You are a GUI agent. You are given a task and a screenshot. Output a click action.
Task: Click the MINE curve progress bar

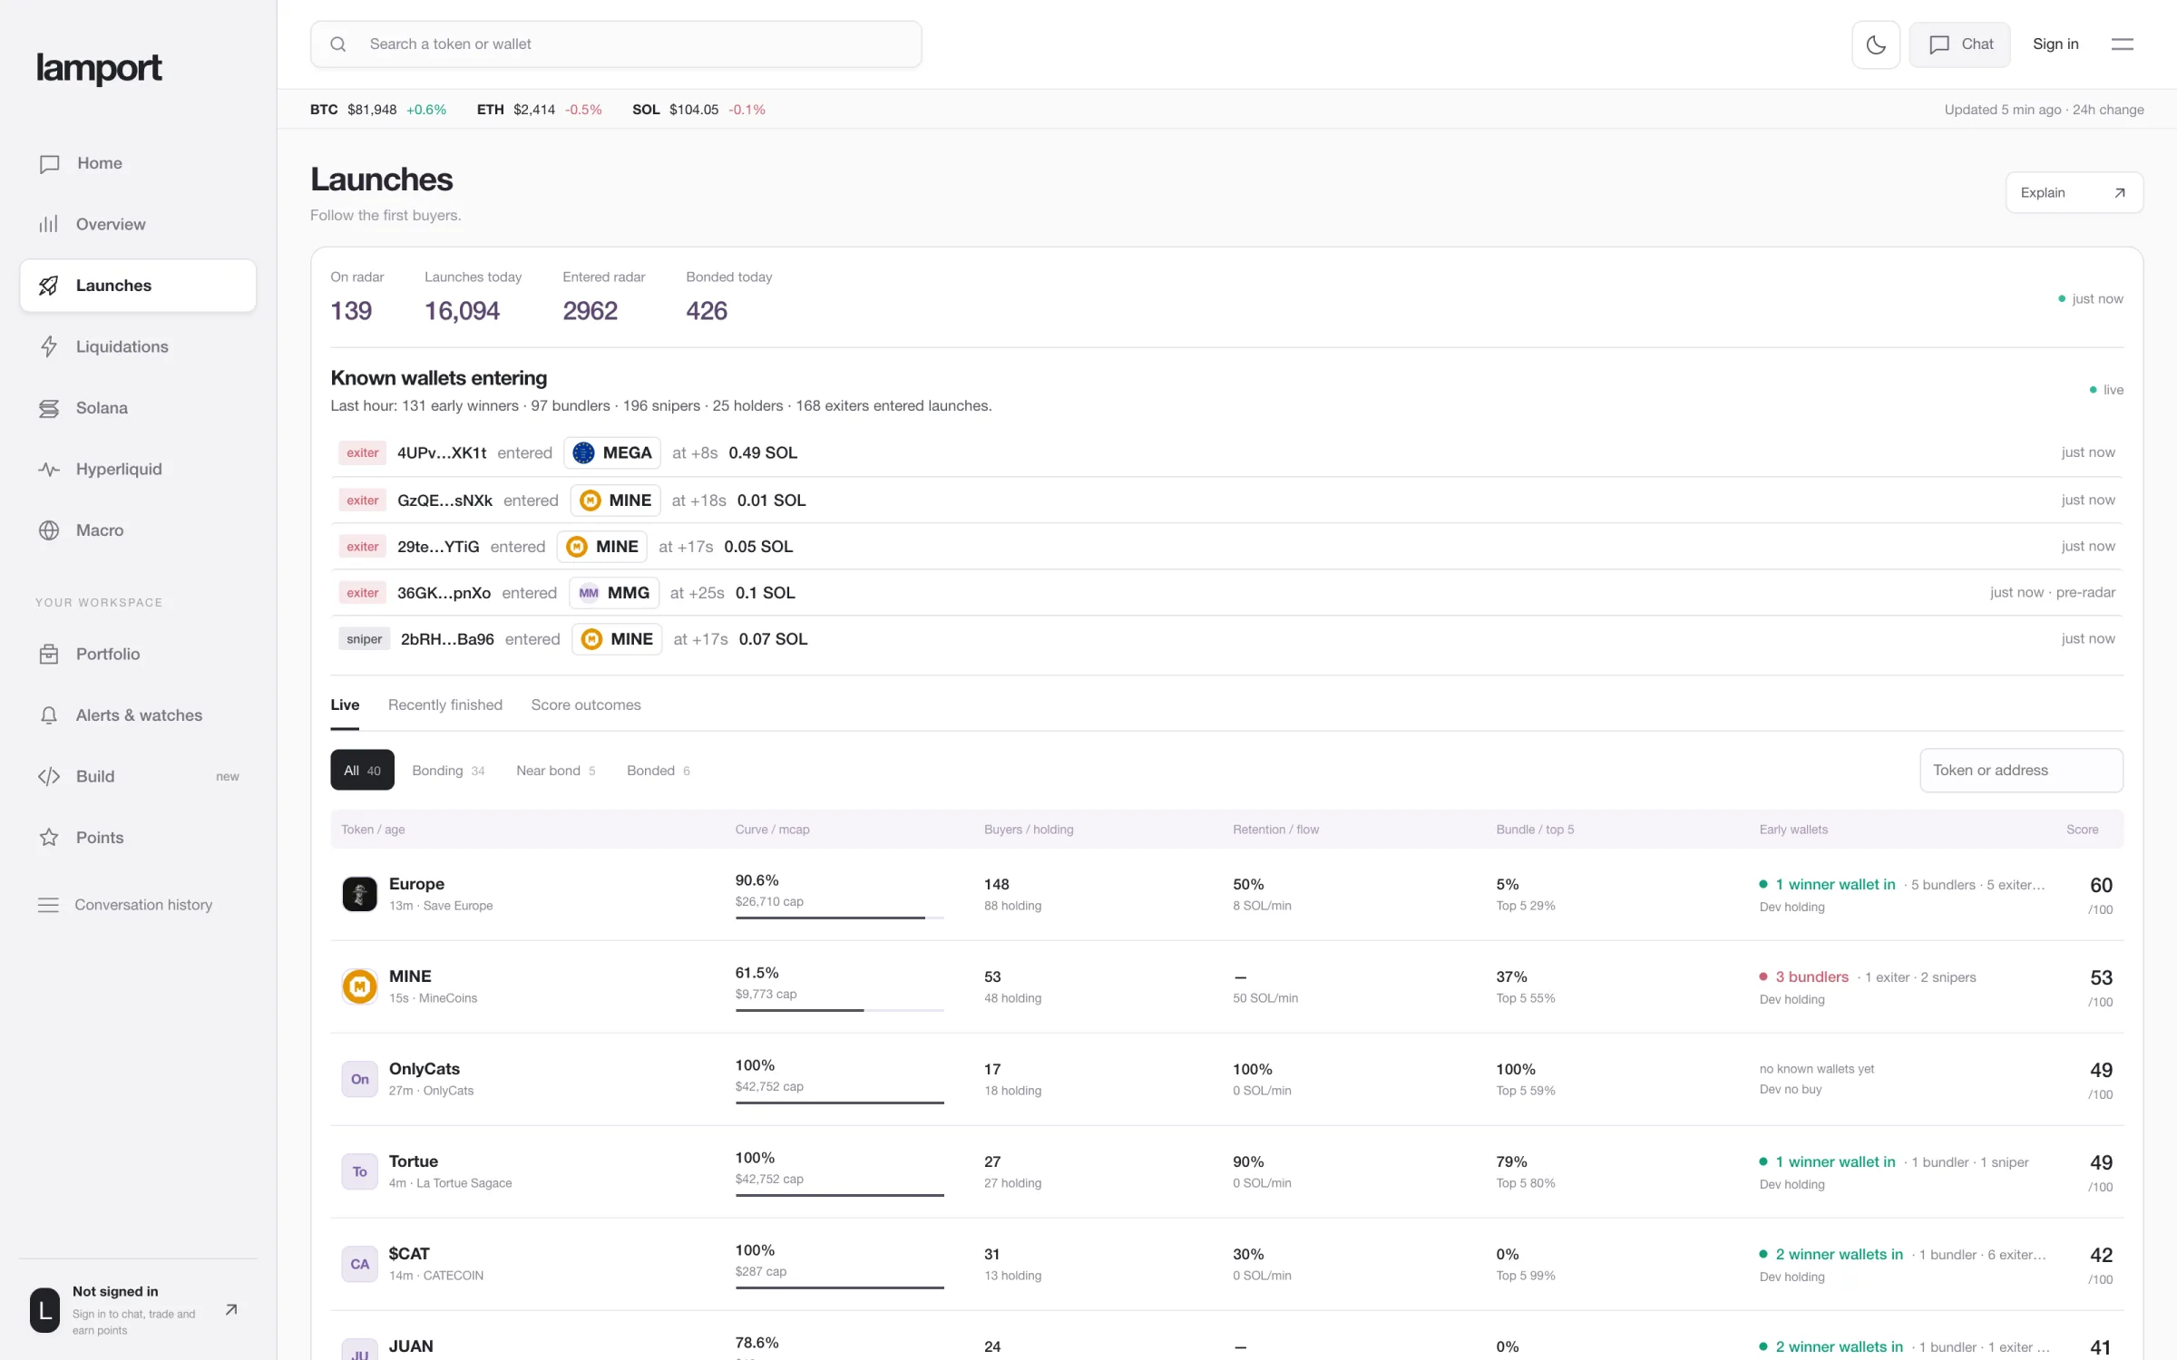click(839, 1010)
